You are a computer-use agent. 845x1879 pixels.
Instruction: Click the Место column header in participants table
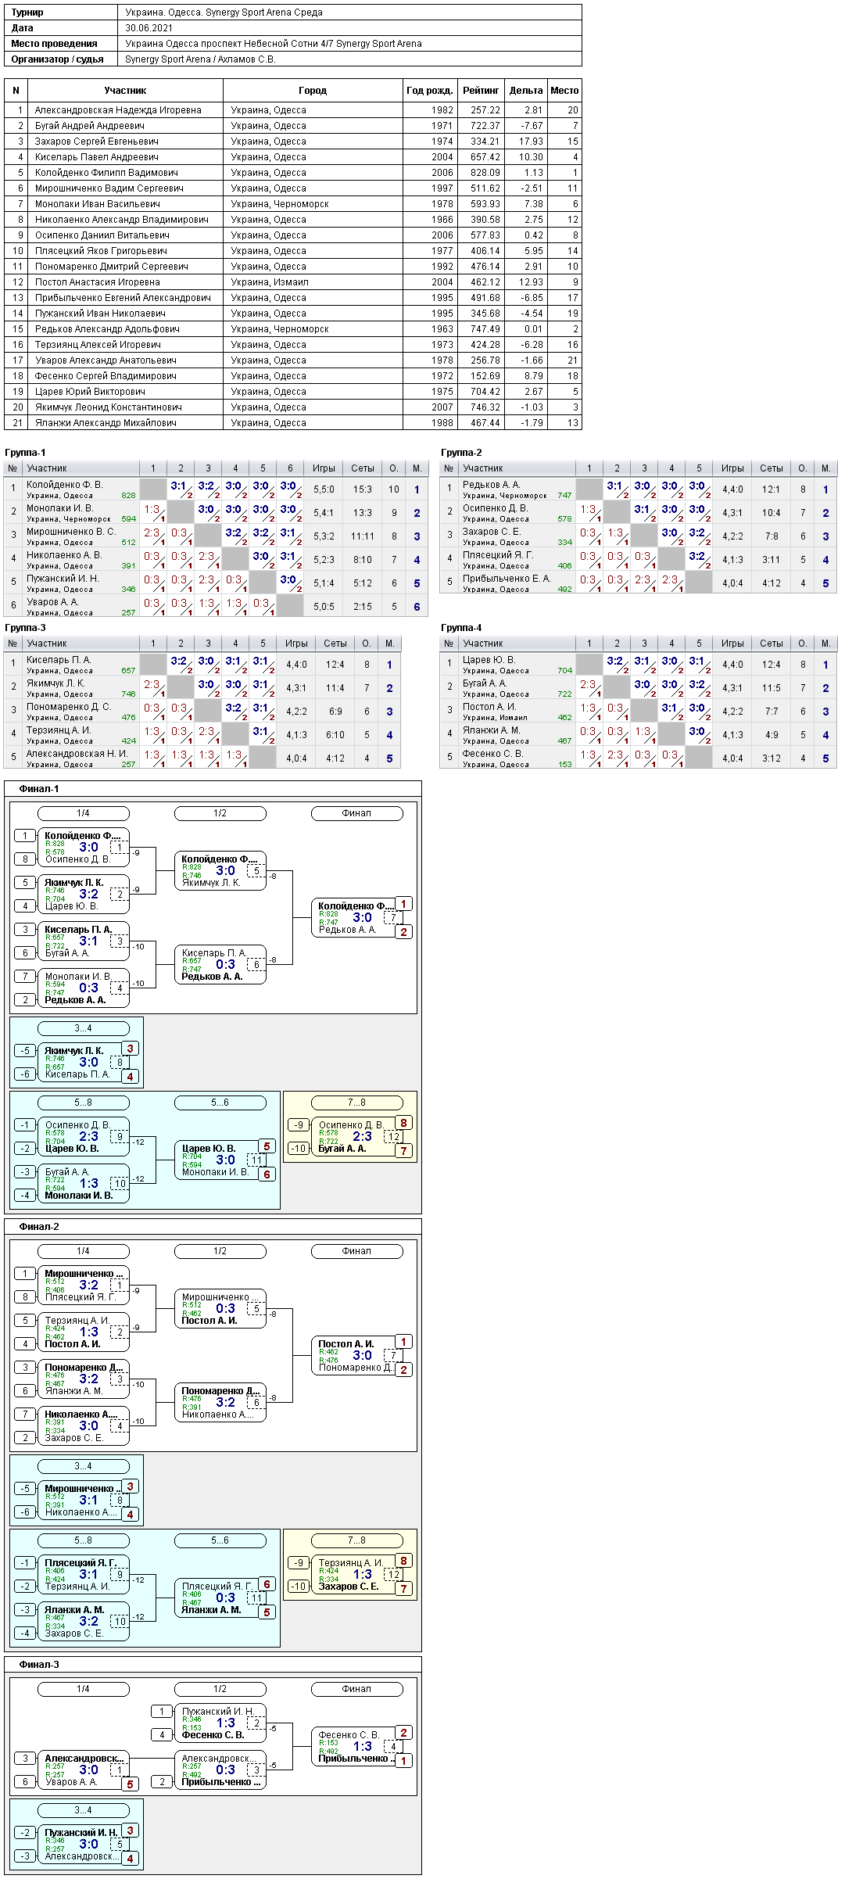564,91
